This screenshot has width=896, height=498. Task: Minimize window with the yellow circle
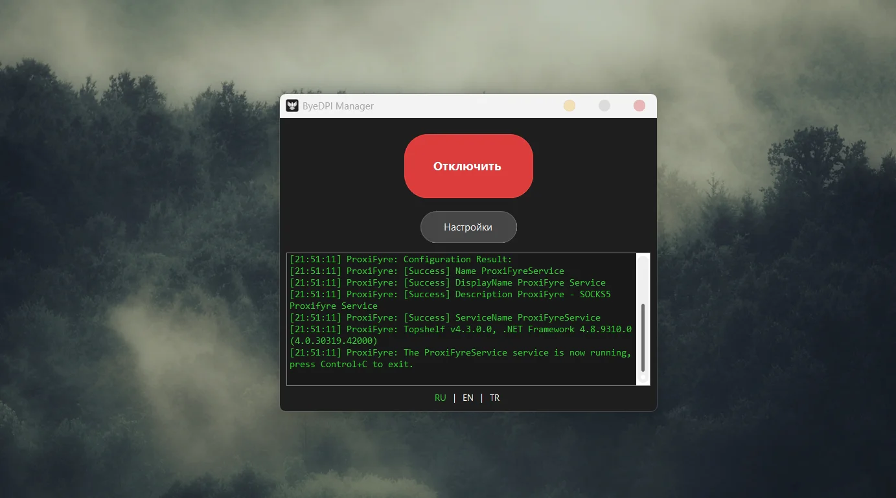click(x=569, y=106)
